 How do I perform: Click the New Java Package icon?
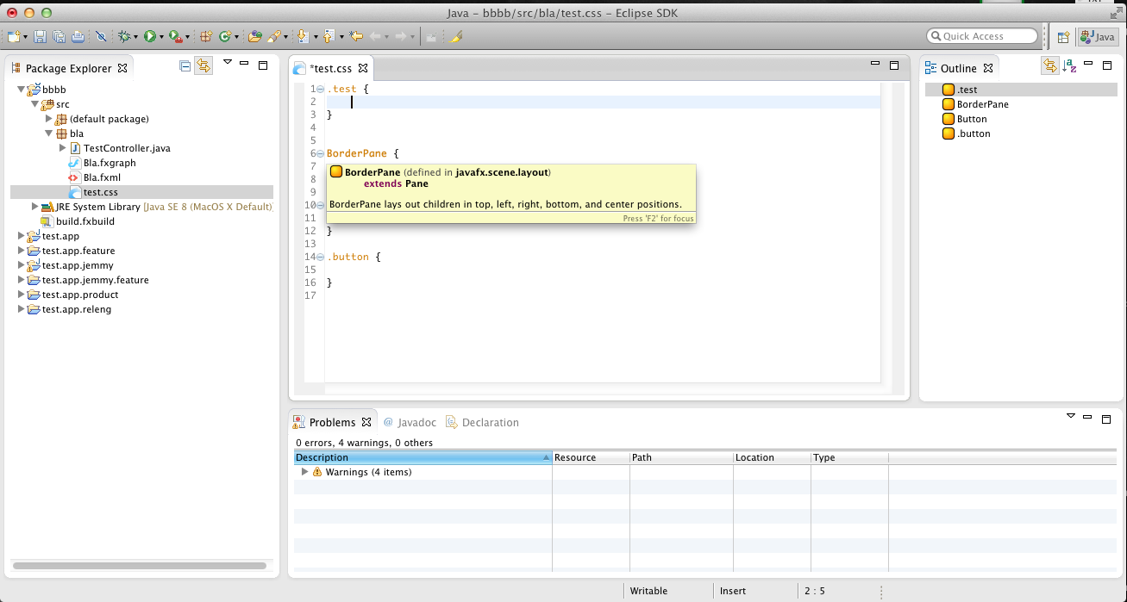click(x=206, y=36)
